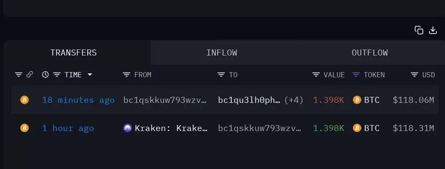Viewport: 445px width, 169px height.
Task: Click BTC token icon in second row
Action: click(357, 128)
